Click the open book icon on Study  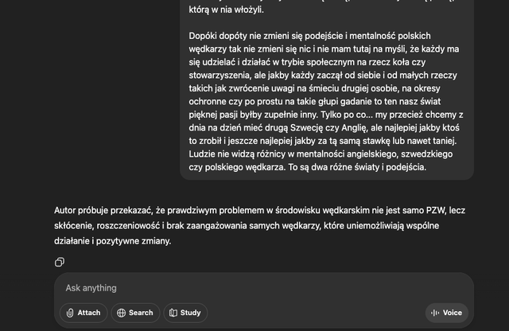(173, 313)
